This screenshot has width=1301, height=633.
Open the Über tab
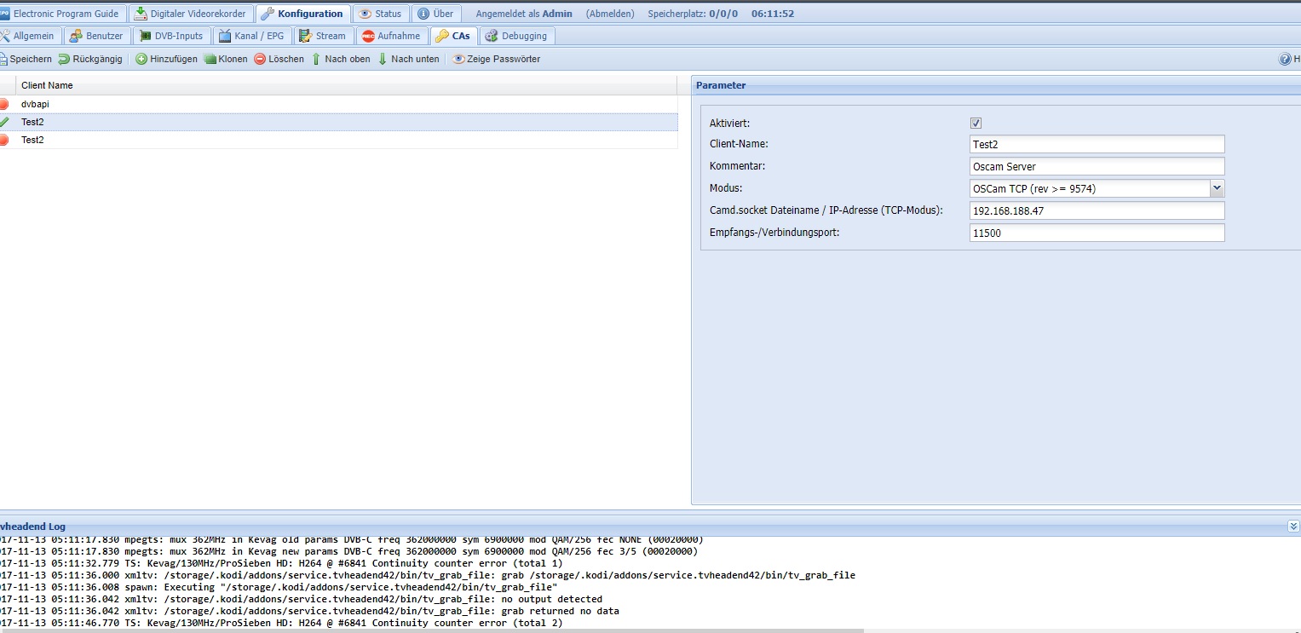(435, 14)
